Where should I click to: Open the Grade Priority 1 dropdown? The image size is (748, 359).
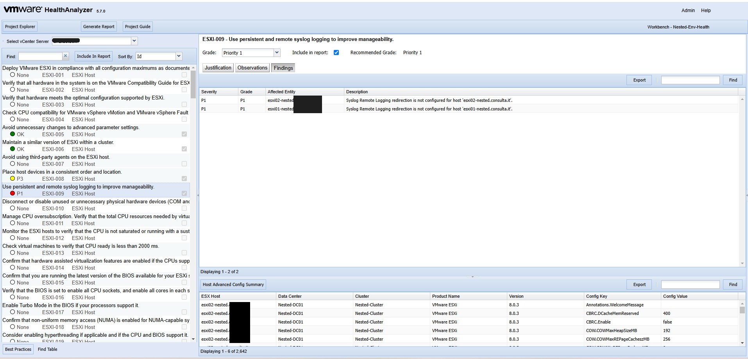[x=277, y=53]
